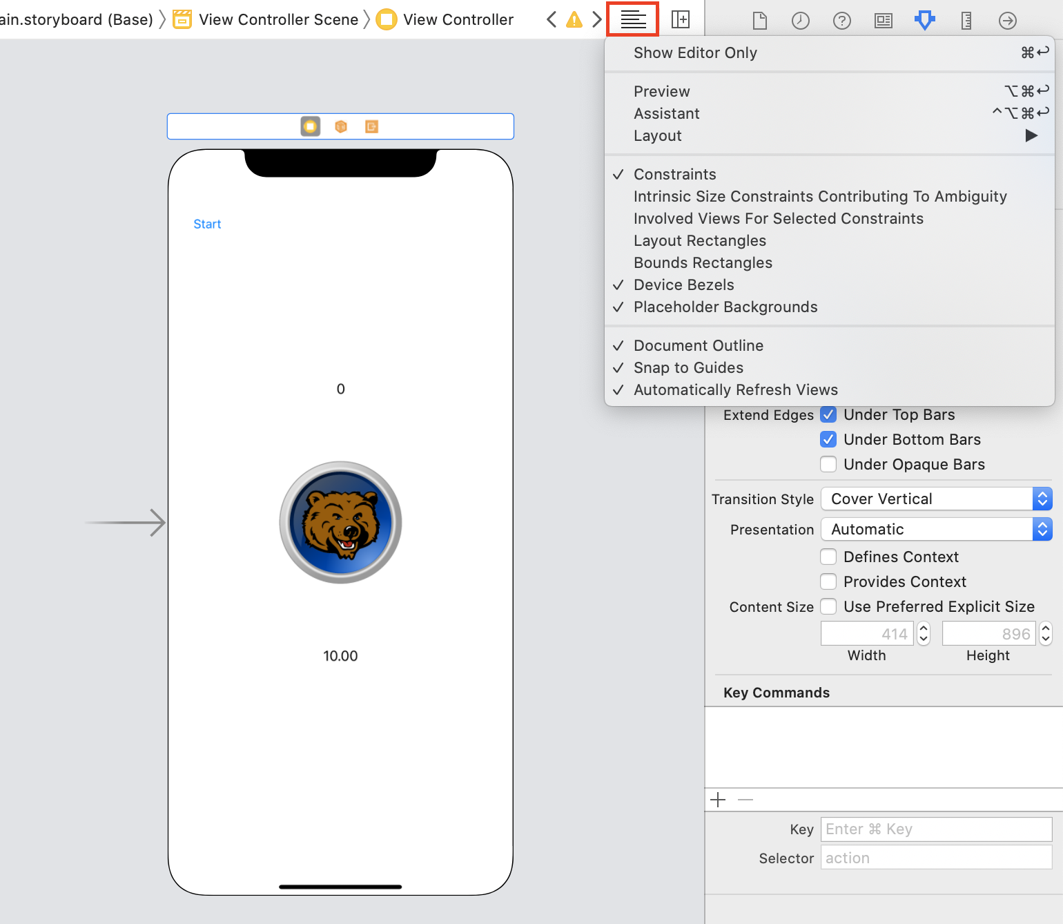Toggle Placeholder Backgrounds option
This screenshot has width=1063, height=924.
tap(830, 307)
